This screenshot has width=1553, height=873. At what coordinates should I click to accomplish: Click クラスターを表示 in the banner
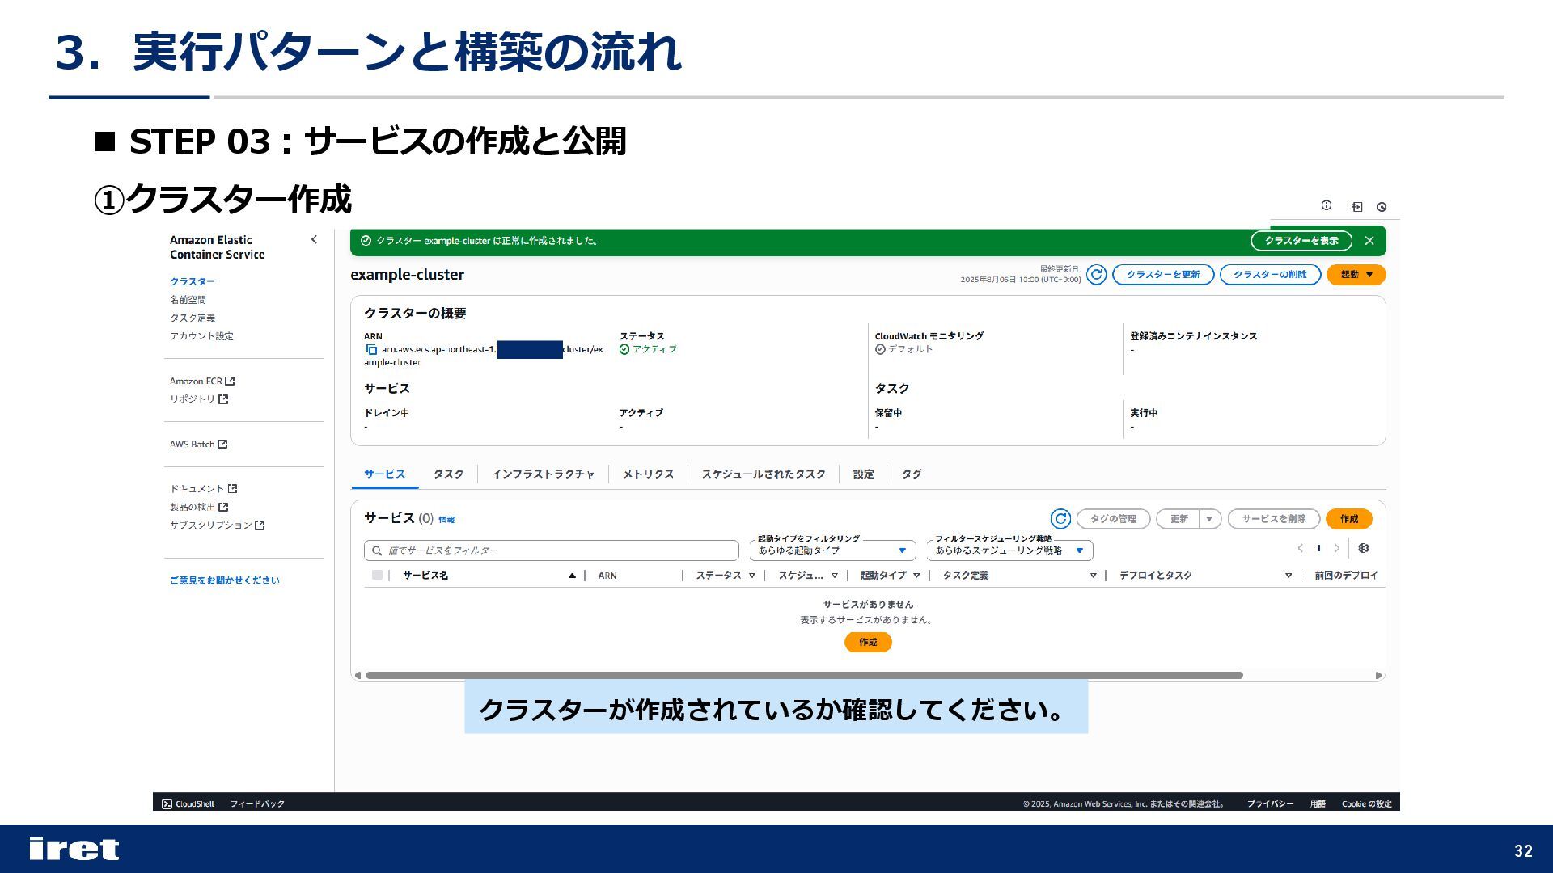pyautogui.click(x=1301, y=241)
